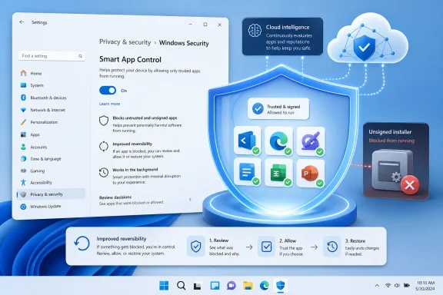Select the PowerPoint app tile
Screen dimensions: 443x295
[x=311, y=173]
